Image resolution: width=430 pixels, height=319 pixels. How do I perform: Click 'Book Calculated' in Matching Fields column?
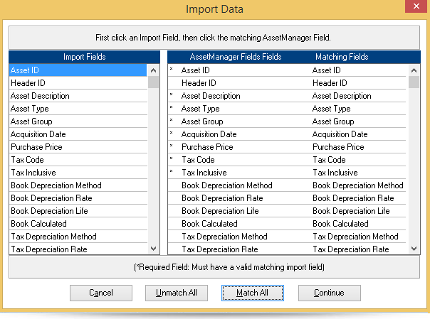click(x=340, y=224)
